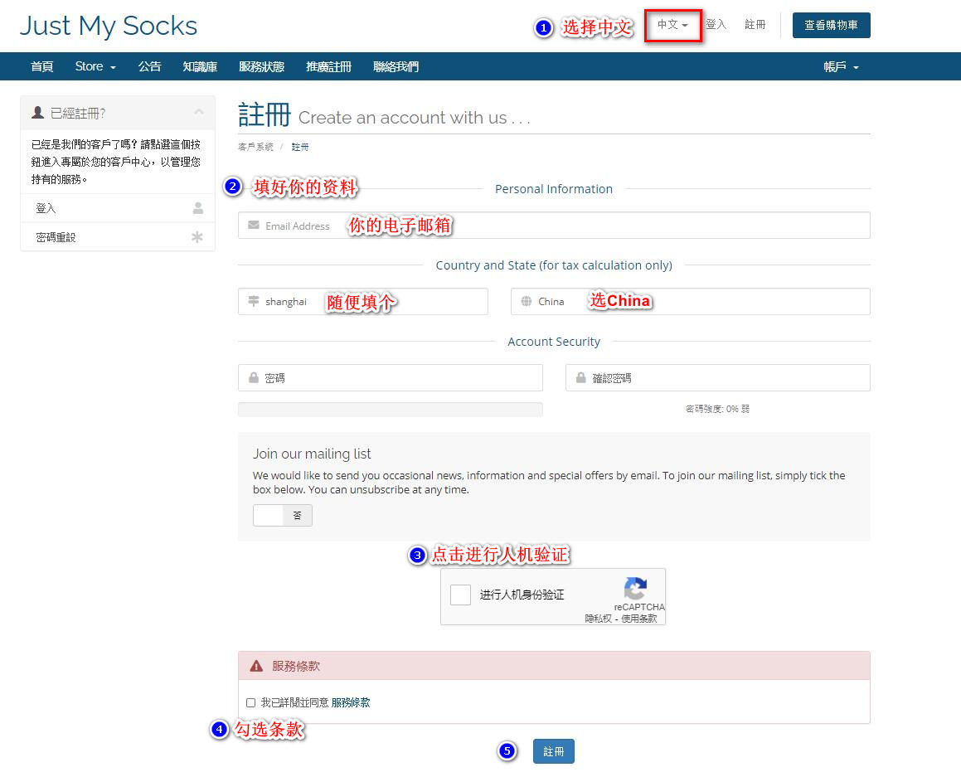Click the person icon in 登入 sidebar row
Viewport: 961px width, 772px height.
tap(198, 208)
